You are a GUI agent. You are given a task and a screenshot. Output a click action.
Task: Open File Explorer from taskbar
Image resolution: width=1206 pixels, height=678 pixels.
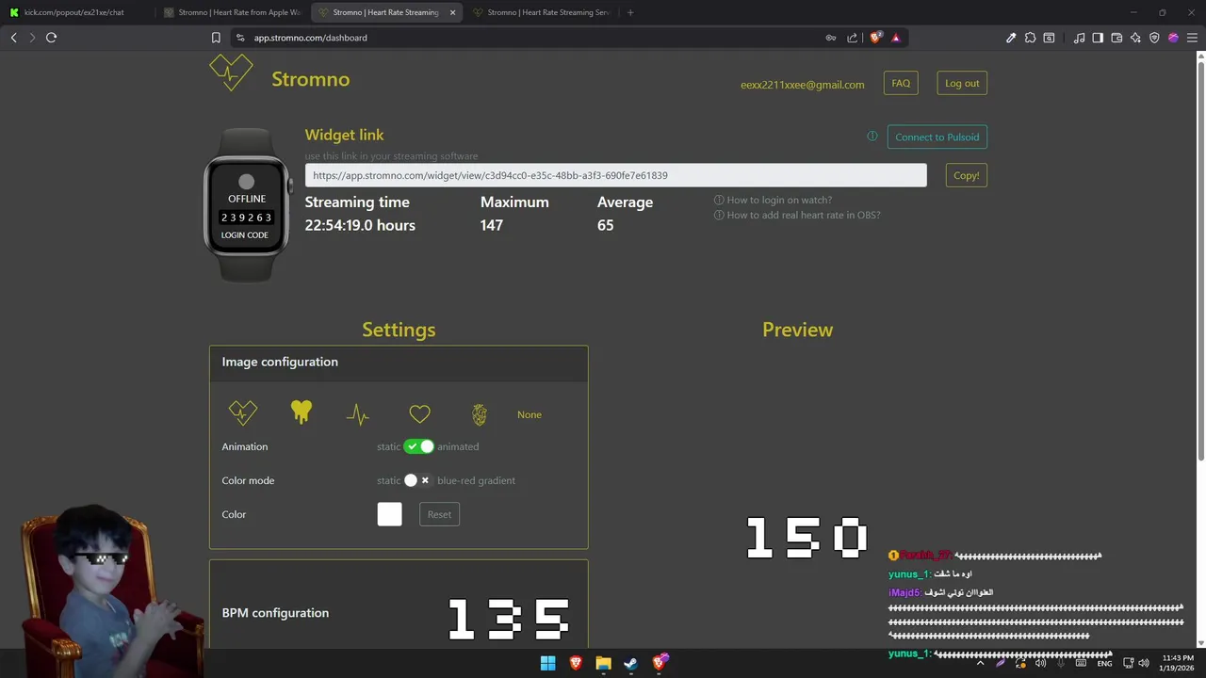[x=603, y=663]
